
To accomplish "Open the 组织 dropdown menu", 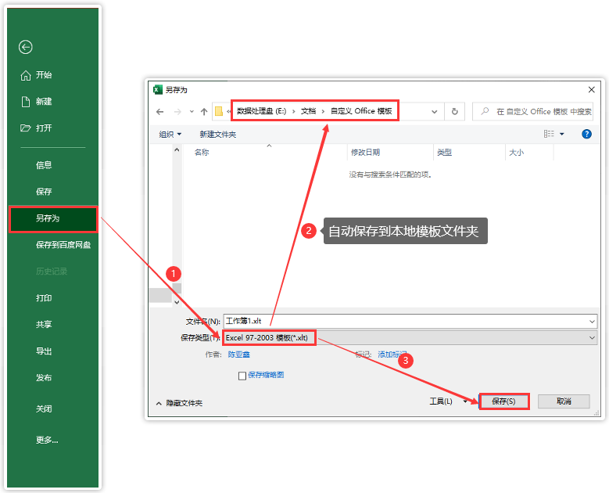I will (x=170, y=135).
